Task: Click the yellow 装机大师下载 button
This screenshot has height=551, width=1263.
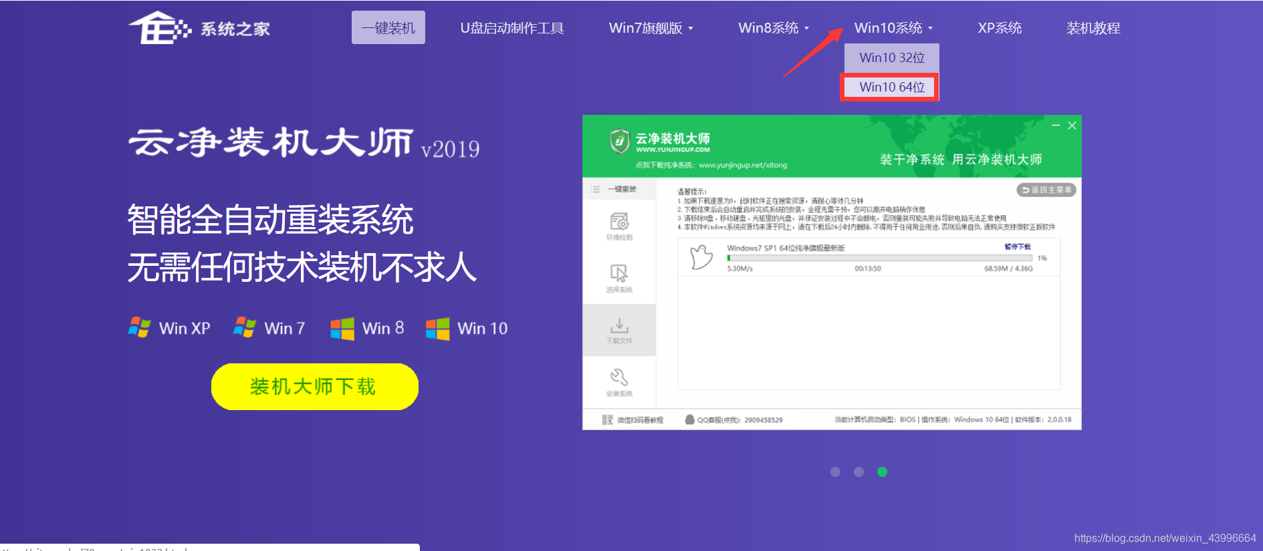Action: coord(314,387)
